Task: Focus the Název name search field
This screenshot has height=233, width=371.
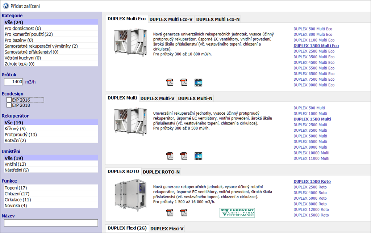Action: 51,223
